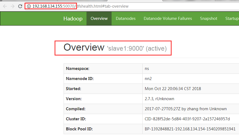Image resolution: width=239 pixels, height=135 pixels.
Task: Click the Cluster ID row label
Action: tap(76, 119)
